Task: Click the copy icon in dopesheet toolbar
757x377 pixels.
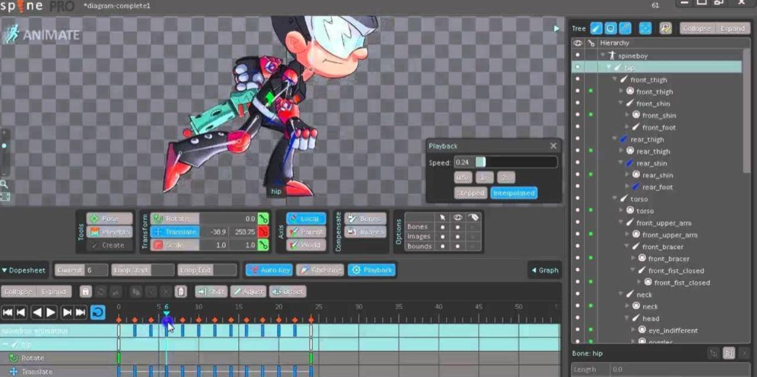Action: point(136,292)
